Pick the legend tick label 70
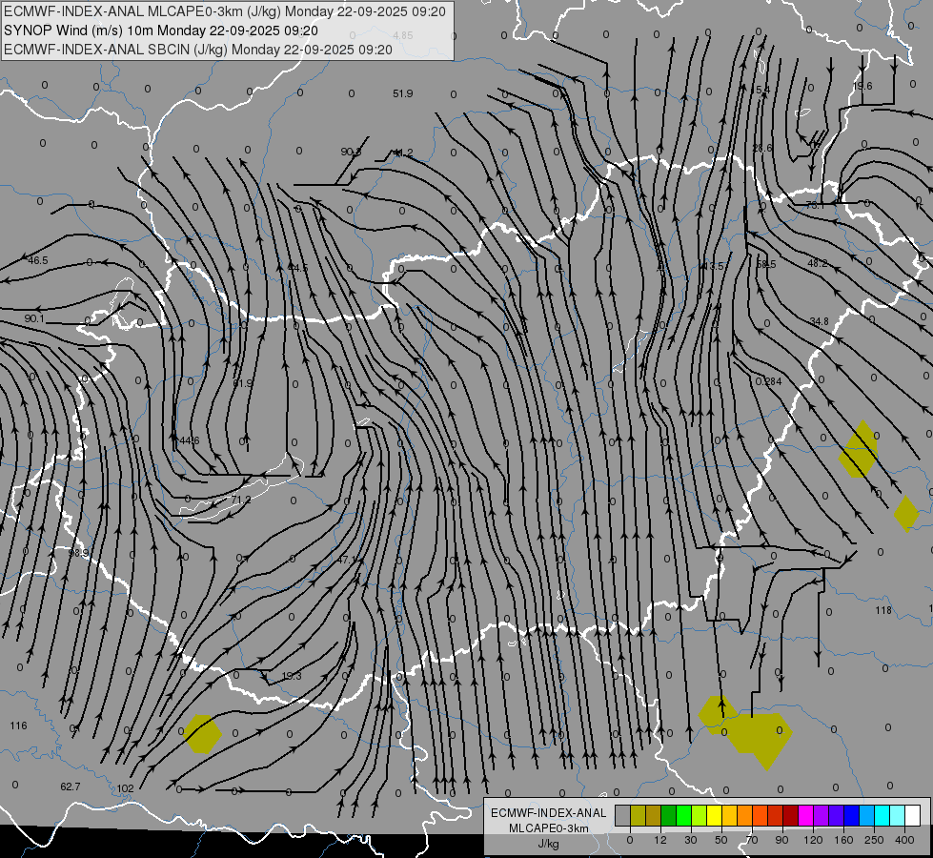The height and width of the screenshot is (858, 933). 752,840
